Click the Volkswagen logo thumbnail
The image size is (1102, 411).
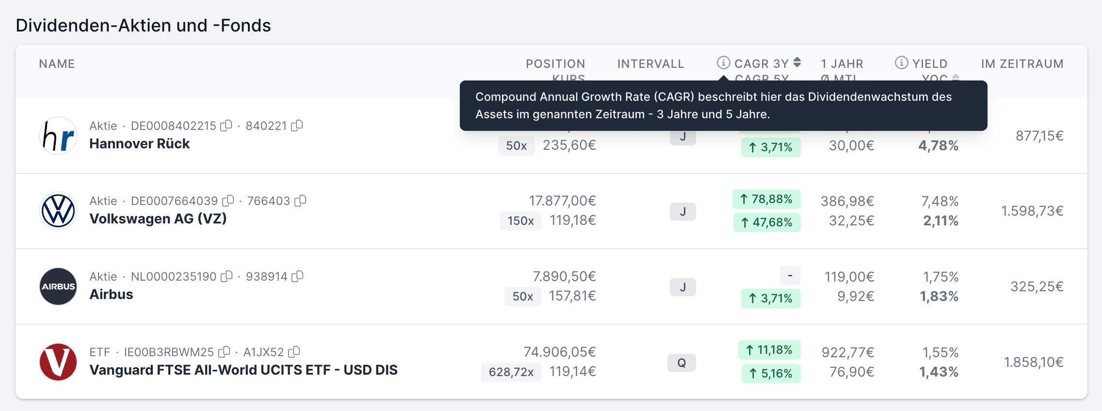(58, 211)
